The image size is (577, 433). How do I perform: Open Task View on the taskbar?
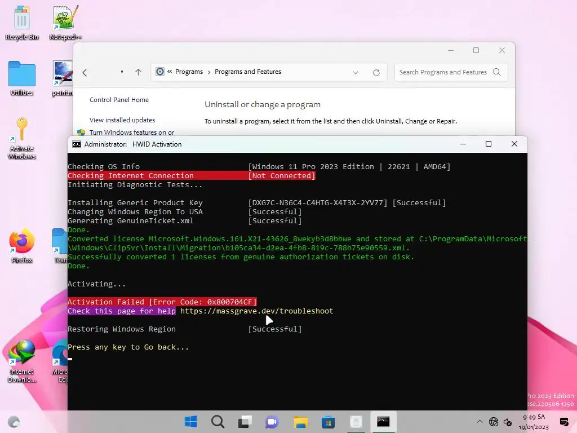coord(245,422)
